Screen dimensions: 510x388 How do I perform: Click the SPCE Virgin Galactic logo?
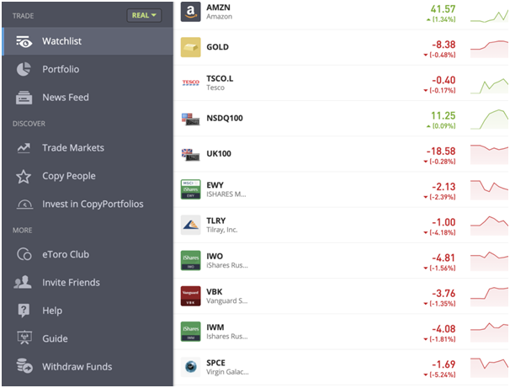(x=190, y=367)
